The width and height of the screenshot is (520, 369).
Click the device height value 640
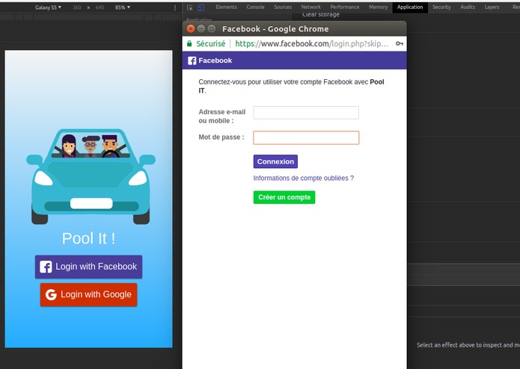[100, 7]
